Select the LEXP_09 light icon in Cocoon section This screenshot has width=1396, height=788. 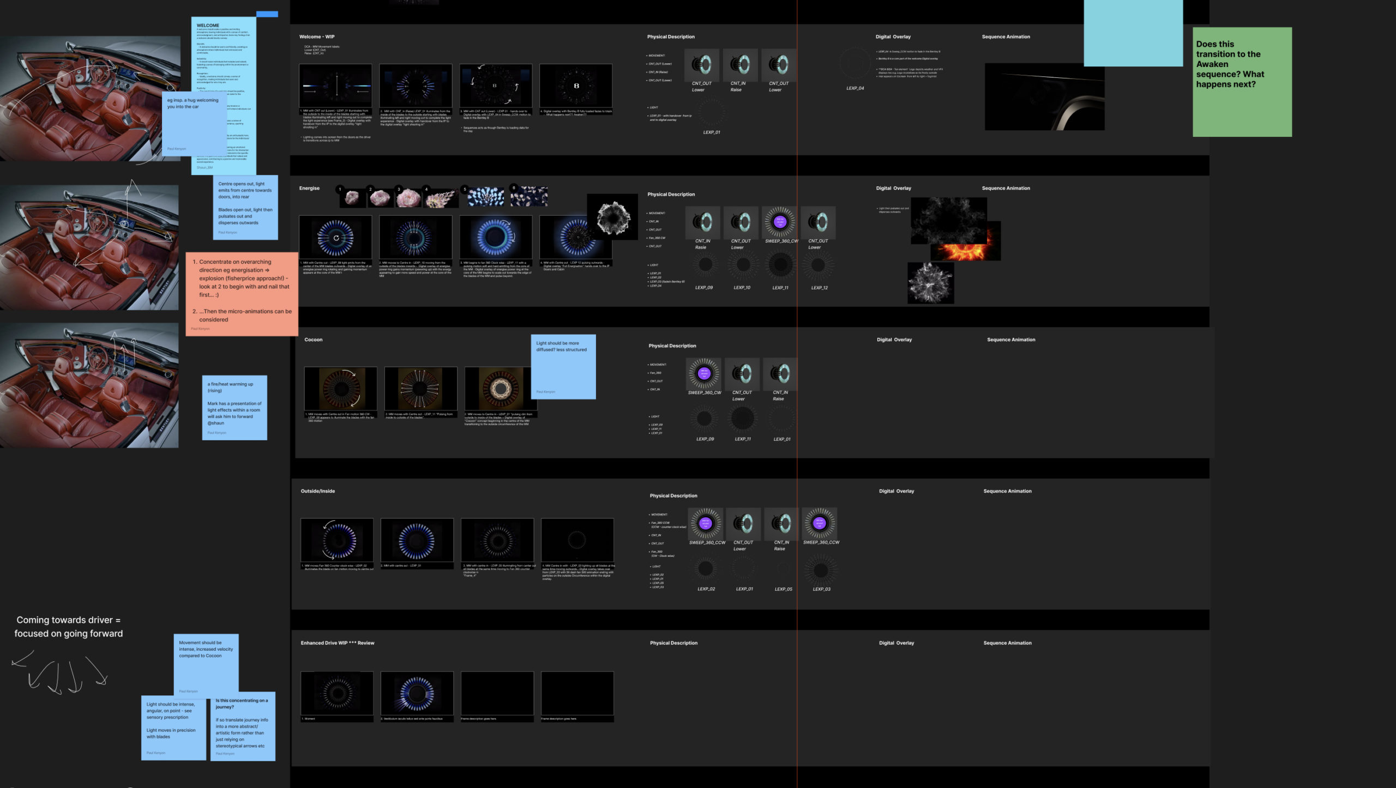pos(704,419)
